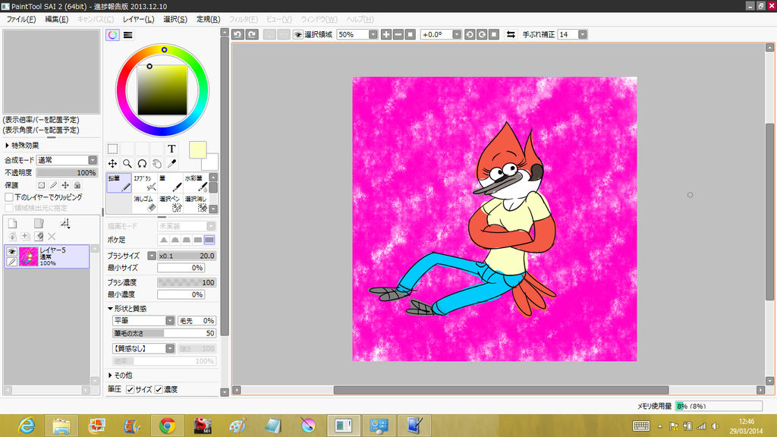The image size is (777, 437).
Task: Open the フィルタ menu
Action: pos(241,19)
